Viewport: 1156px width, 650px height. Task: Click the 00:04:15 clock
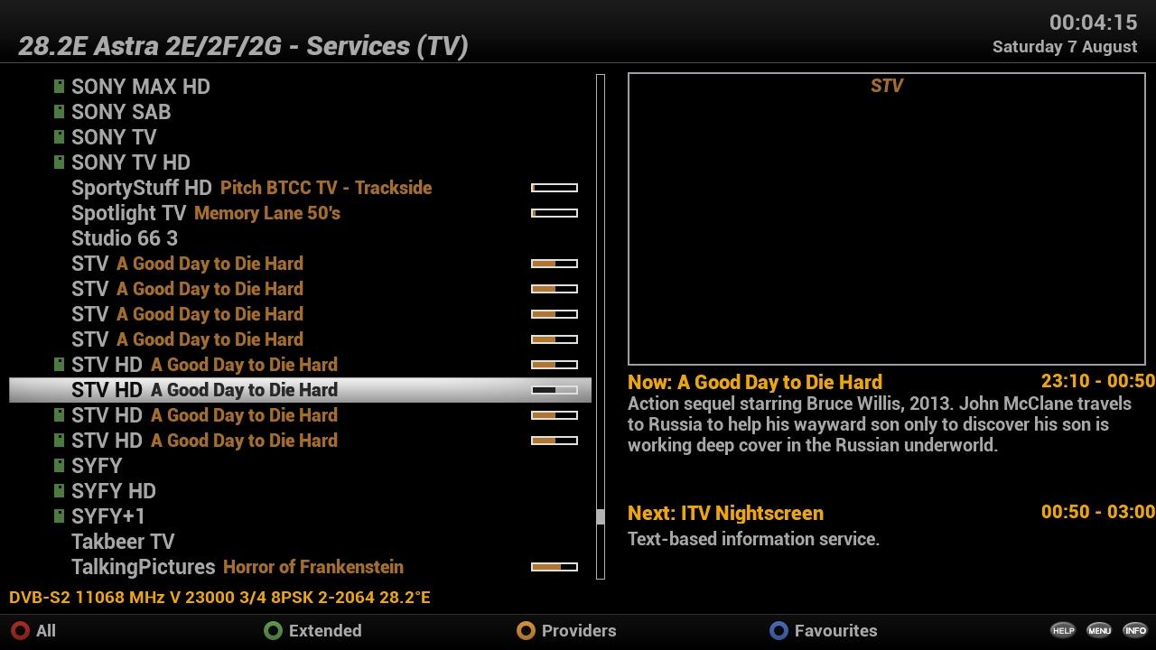click(1094, 23)
